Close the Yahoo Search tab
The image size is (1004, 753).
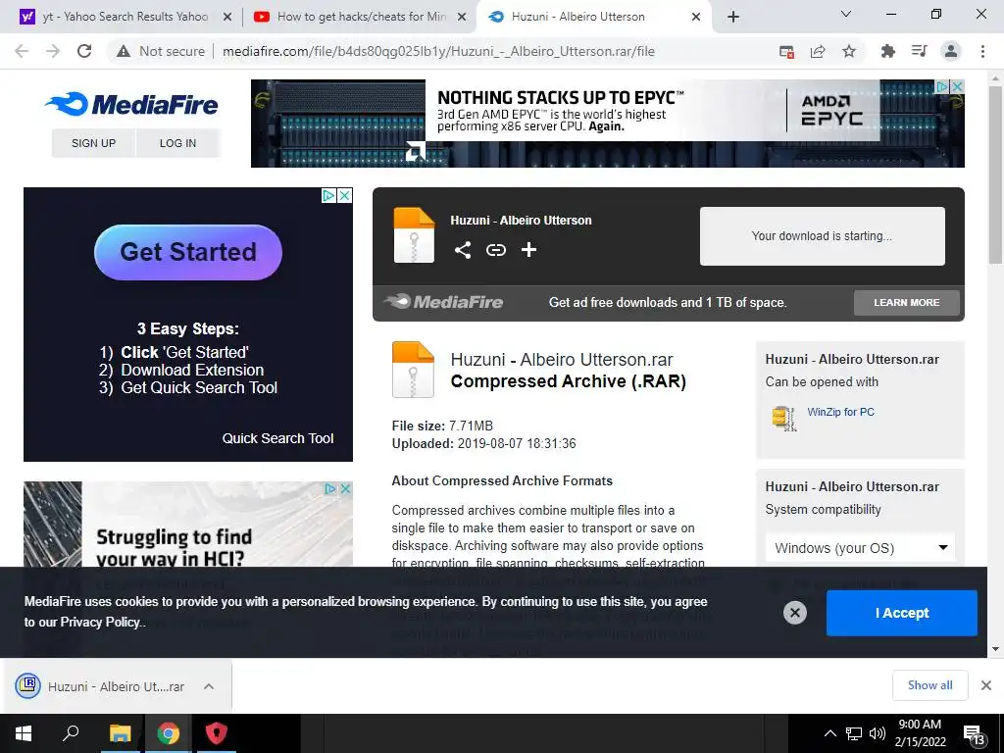[x=227, y=18]
